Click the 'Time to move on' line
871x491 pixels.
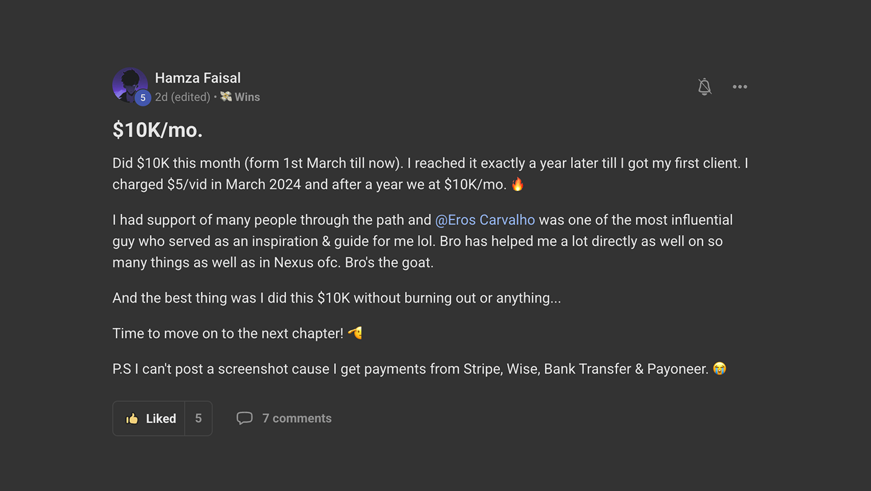(x=228, y=333)
